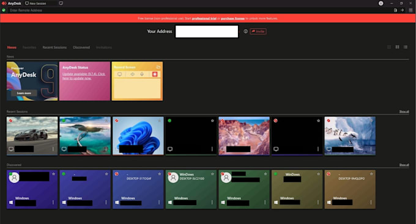Click Learn more on Discover AnyDesk 9 card
The image size is (416, 224).
click(x=24, y=93)
